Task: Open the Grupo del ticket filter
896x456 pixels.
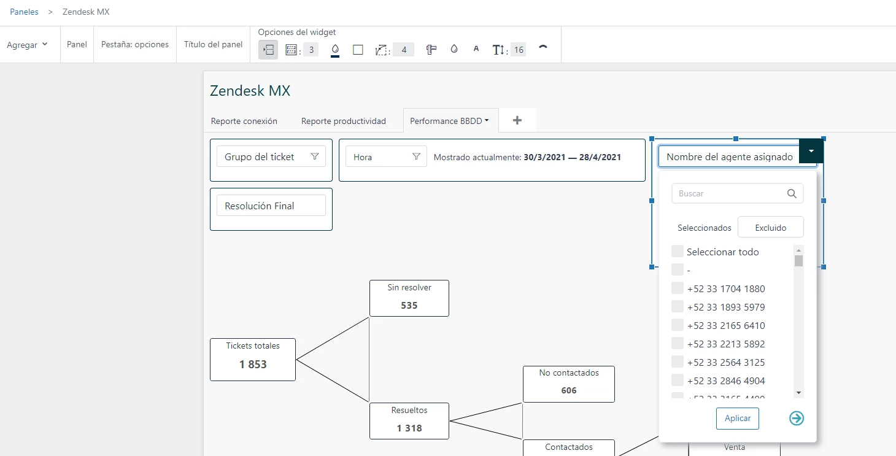Action: 271,157
